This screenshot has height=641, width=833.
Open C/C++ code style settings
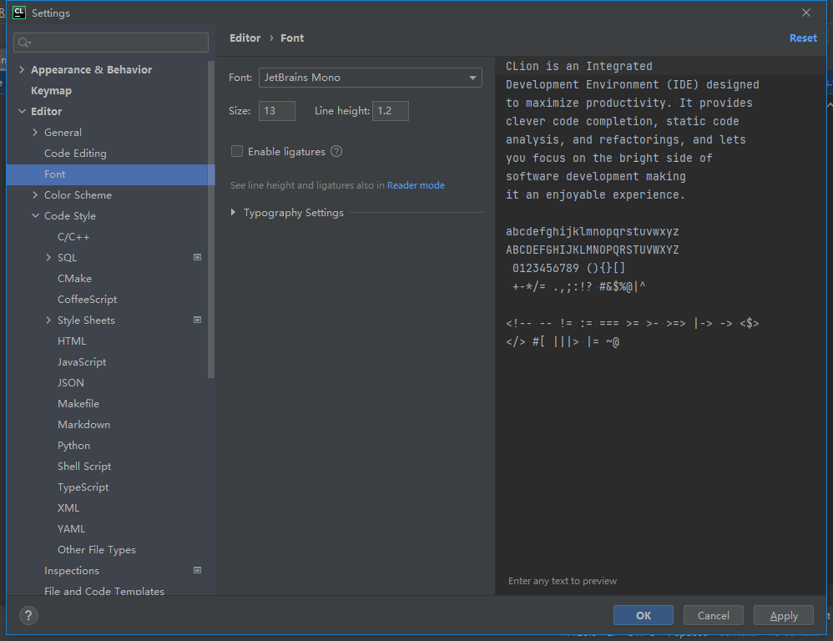click(x=73, y=237)
